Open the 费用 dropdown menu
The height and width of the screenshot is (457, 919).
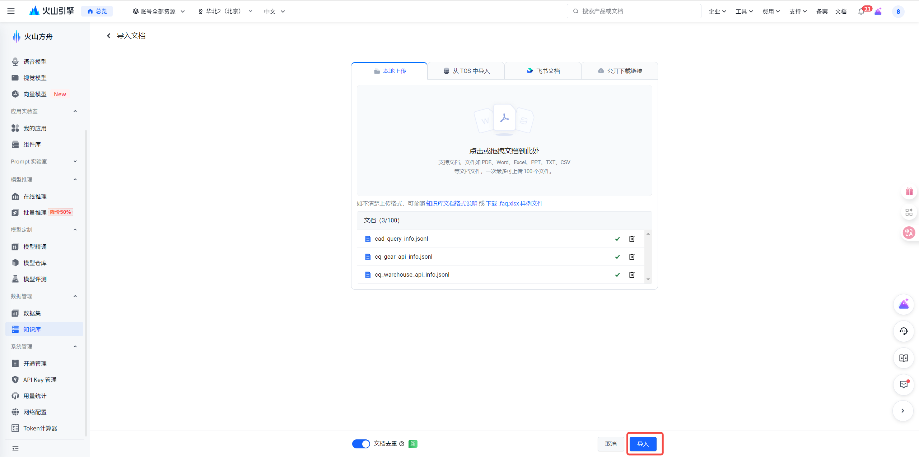pos(771,11)
